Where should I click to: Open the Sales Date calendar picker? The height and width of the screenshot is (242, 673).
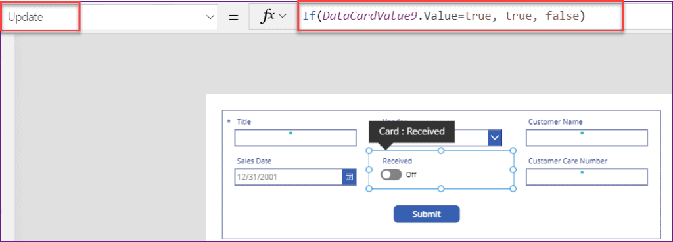(349, 177)
